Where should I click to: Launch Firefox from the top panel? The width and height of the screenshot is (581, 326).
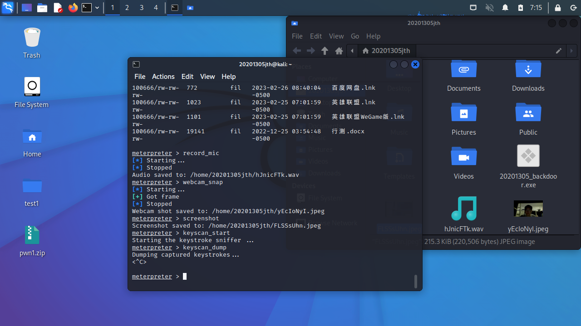point(73,8)
